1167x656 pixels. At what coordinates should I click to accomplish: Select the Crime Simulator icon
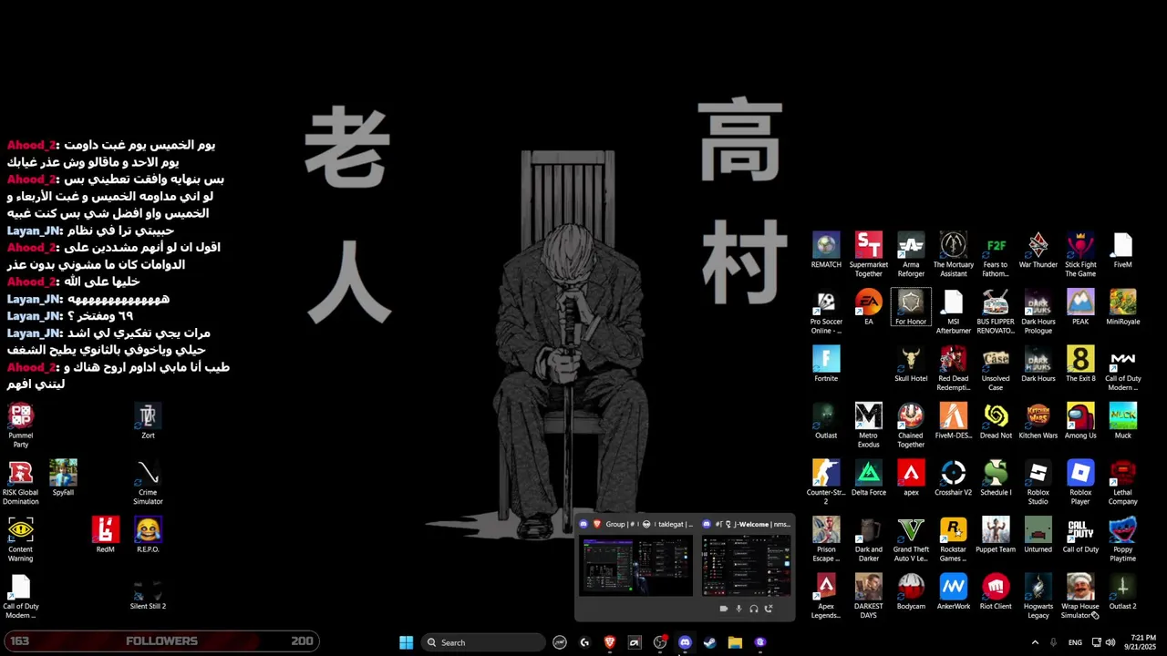tap(148, 482)
